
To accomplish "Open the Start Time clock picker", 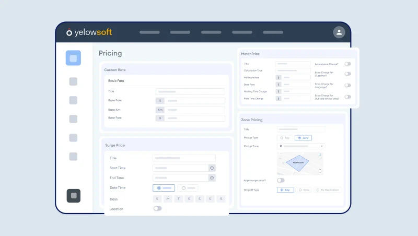I will tap(212, 168).
